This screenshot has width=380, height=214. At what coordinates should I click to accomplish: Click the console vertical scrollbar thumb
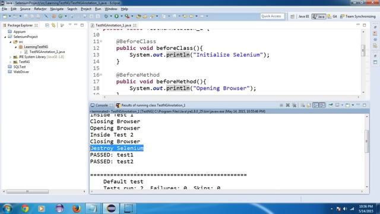coord(367,141)
